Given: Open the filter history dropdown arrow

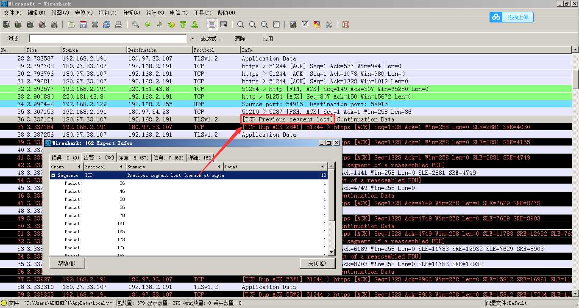Looking at the screenshot, I should click(192, 38).
